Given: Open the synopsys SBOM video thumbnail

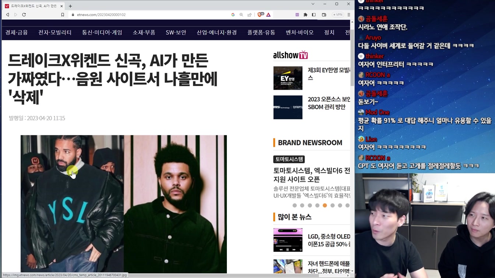Looking at the screenshot, I should click(x=288, y=107).
